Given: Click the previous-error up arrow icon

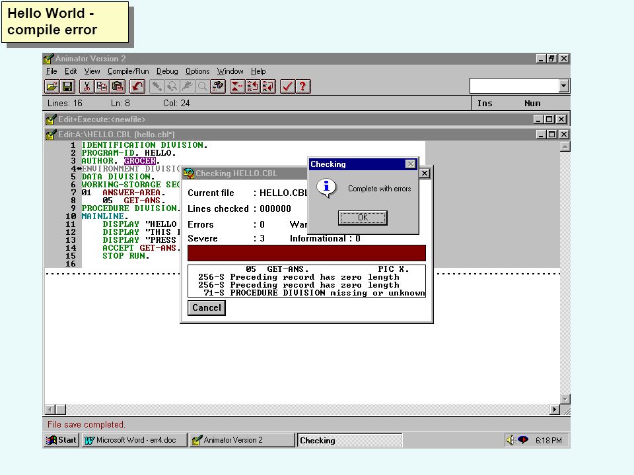Looking at the screenshot, I should [253, 86].
